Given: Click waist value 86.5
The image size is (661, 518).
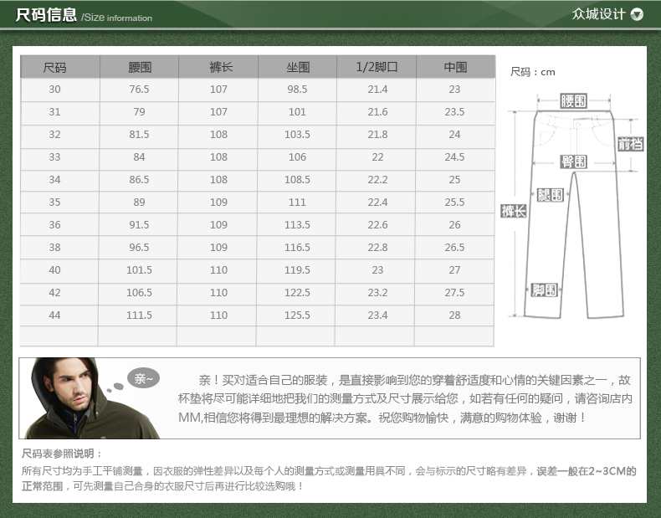Looking at the screenshot, I should (x=139, y=180).
